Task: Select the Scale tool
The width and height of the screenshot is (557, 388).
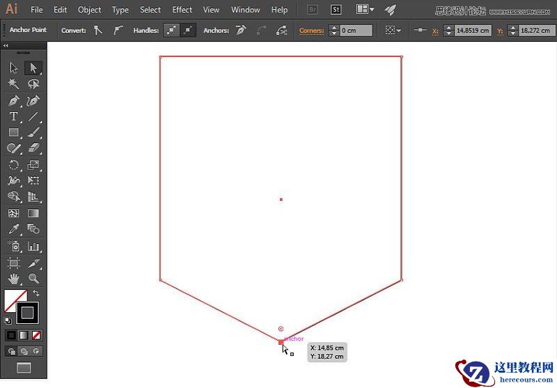Action: 33,165
